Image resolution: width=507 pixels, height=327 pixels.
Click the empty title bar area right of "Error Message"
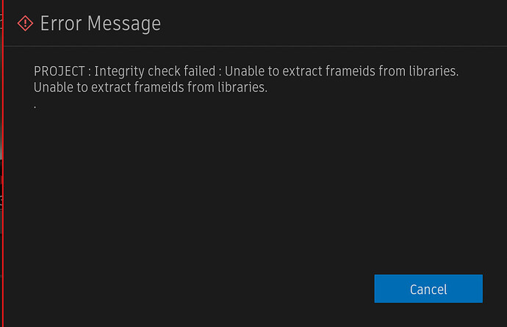(331, 23)
